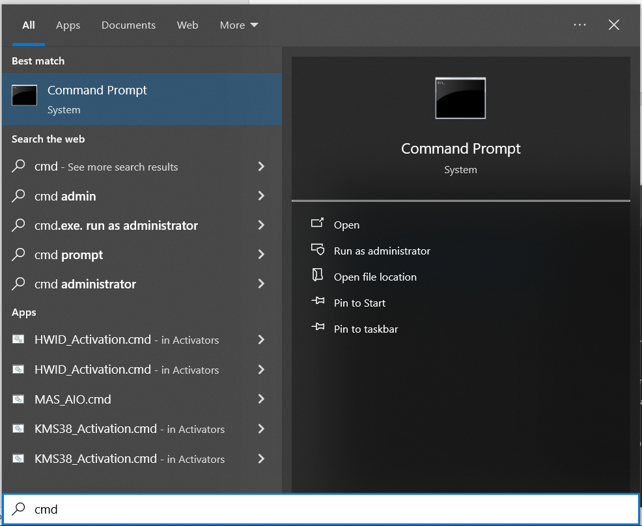642x526 pixels.
Task: Click the Pin to Start pin icon
Action: pyautogui.click(x=317, y=302)
